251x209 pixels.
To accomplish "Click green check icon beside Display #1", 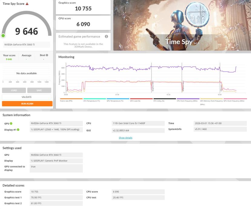I will (18, 130).
